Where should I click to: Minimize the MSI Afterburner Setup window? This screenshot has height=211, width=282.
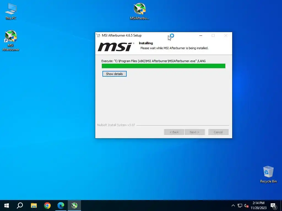(x=201, y=35)
